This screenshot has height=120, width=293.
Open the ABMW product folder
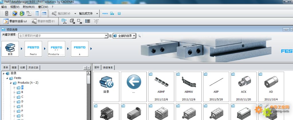click(x=189, y=87)
